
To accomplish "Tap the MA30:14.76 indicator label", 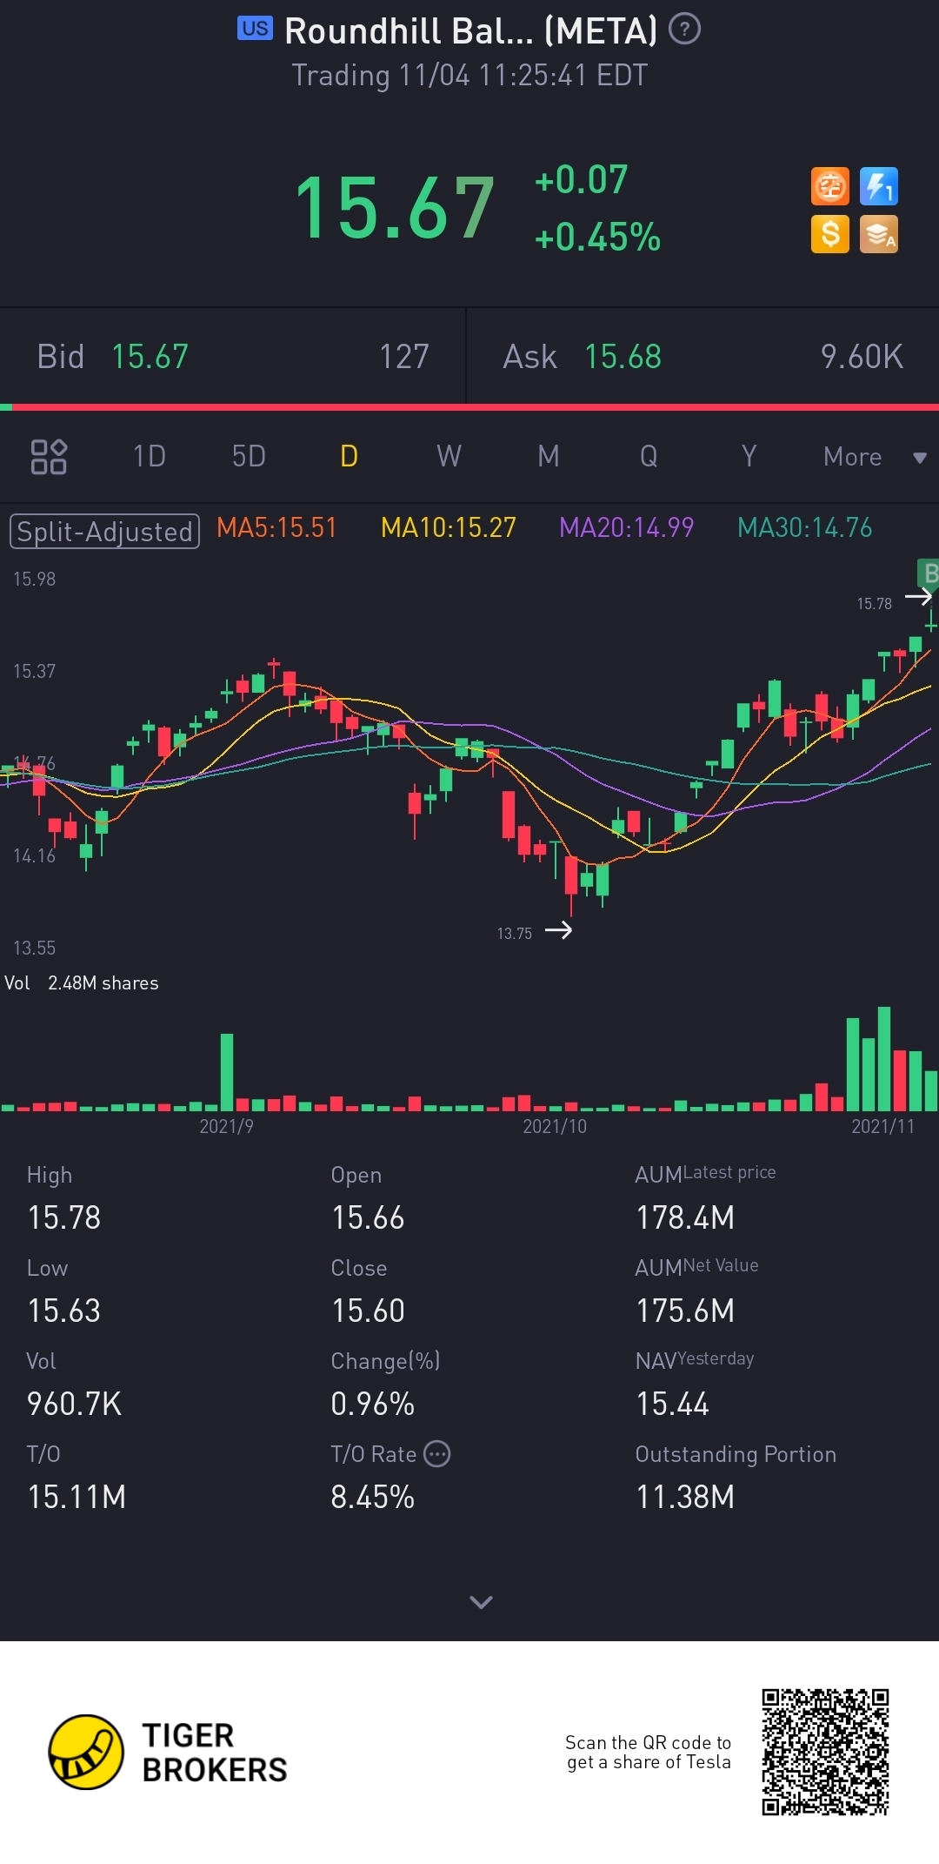I will click(805, 527).
